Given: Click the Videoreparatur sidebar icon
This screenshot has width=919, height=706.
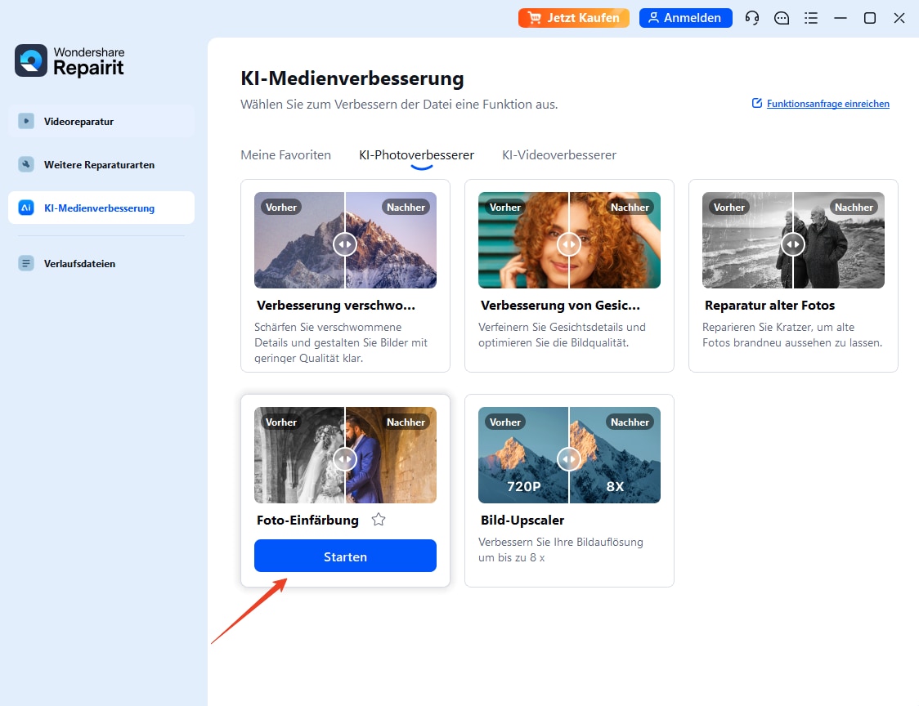Looking at the screenshot, I should pyautogui.click(x=26, y=122).
